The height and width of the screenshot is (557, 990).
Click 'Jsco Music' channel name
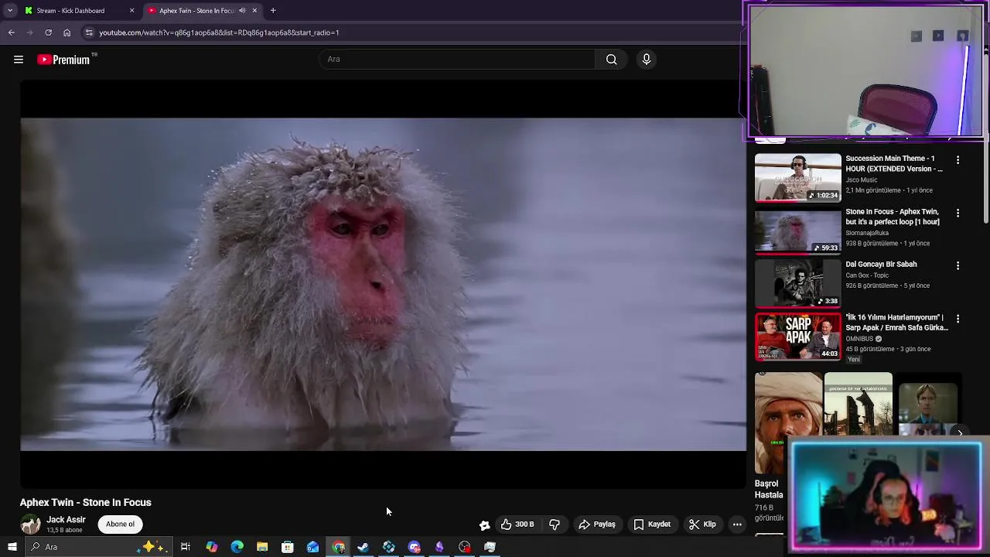tap(861, 179)
